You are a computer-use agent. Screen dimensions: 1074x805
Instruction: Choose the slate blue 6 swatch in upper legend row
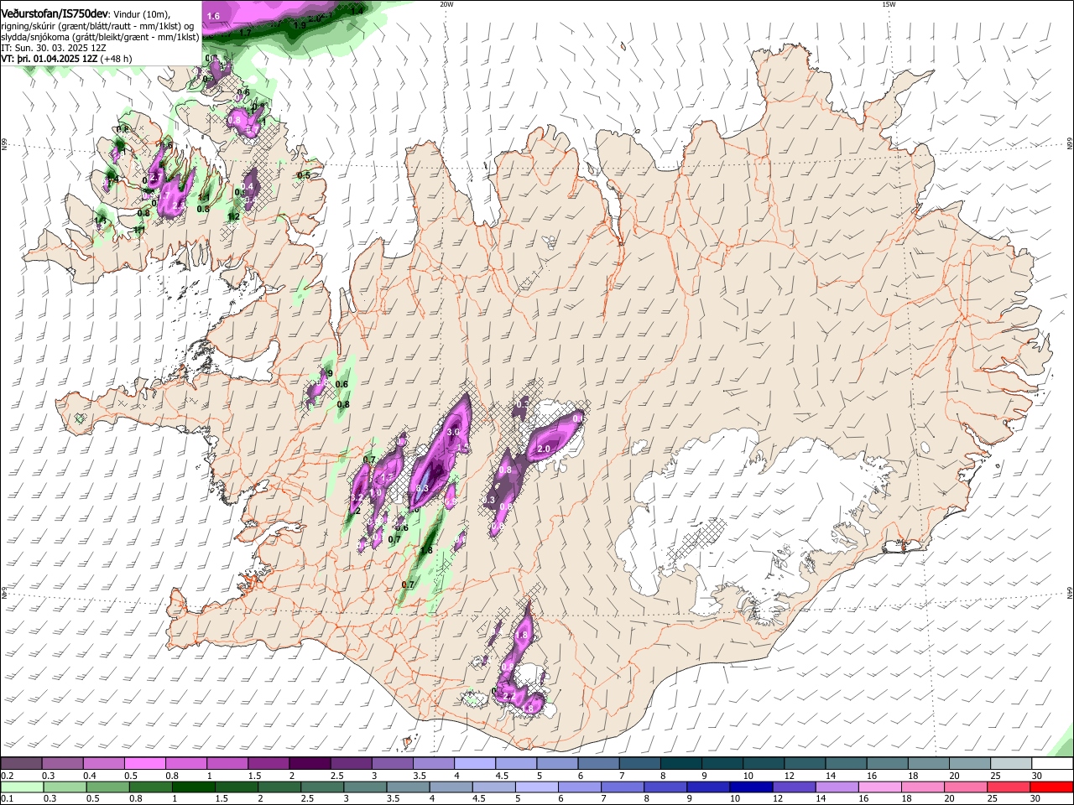[x=598, y=764]
